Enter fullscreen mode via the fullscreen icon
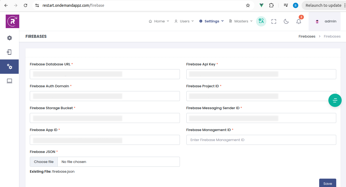 click(274, 21)
